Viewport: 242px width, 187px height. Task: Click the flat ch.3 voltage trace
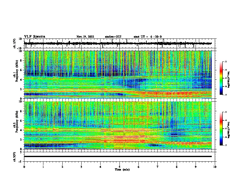[x=118, y=156]
